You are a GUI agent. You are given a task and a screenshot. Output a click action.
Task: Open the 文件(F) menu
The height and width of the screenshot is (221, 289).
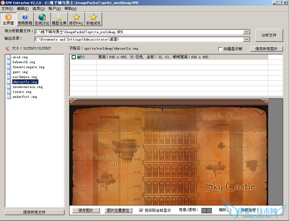(x=7, y=9)
